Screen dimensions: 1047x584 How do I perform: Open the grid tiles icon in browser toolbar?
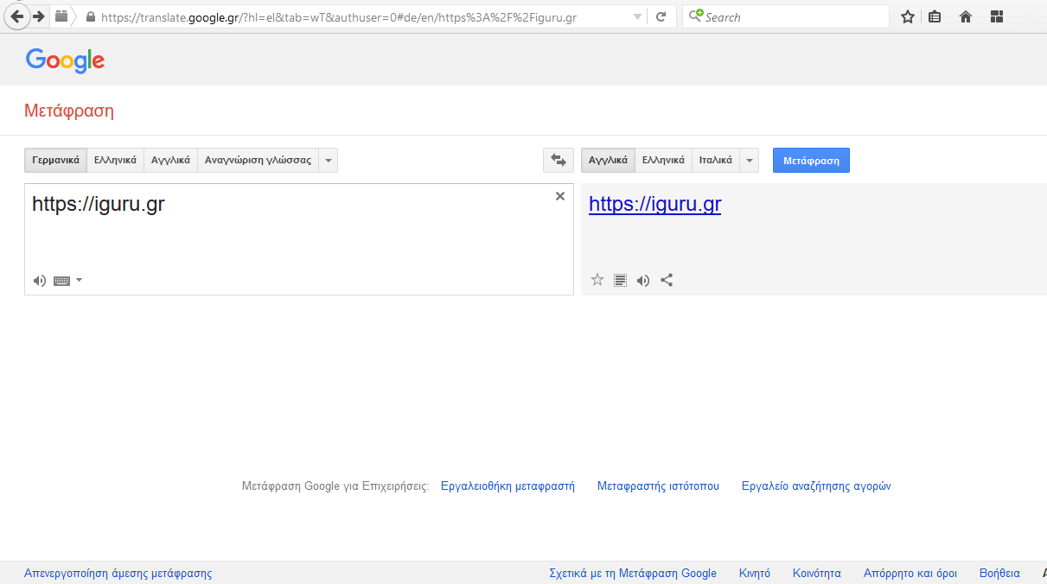coord(996,16)
